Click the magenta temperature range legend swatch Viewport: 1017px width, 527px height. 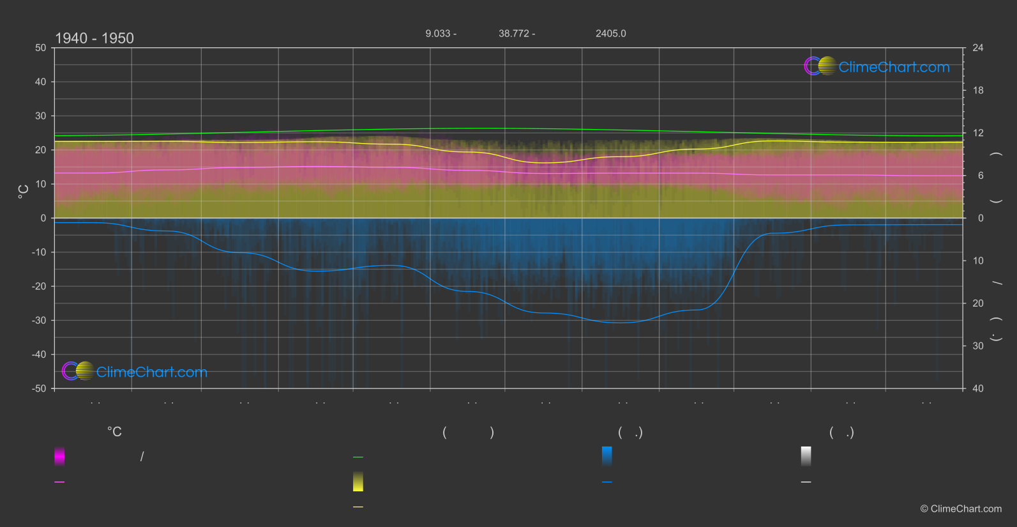[59, 456]
